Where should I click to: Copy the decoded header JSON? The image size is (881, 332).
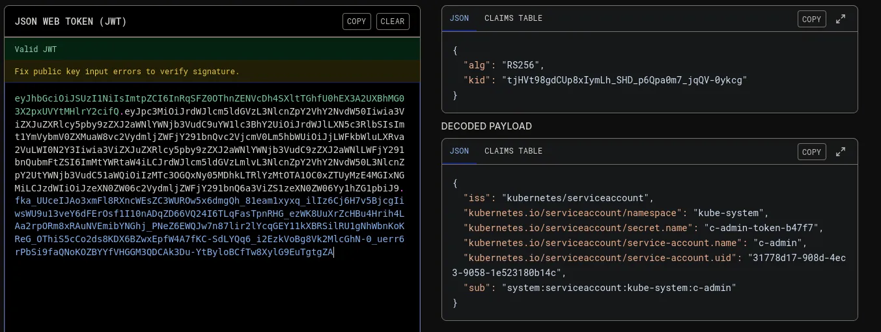[x=811, y=19]
